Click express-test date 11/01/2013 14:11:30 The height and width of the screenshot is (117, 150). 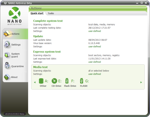point(99,59)
